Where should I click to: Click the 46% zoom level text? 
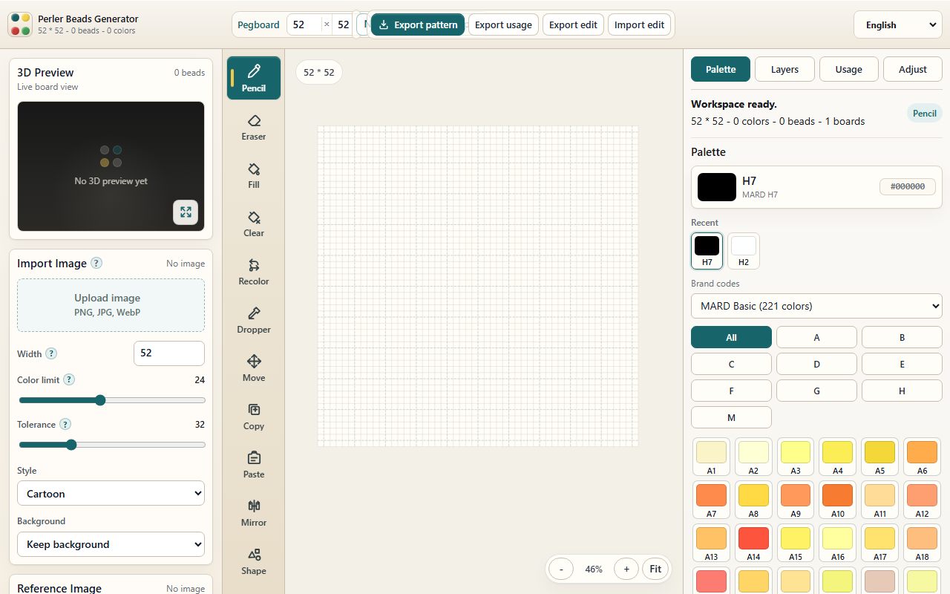point(594,569)
